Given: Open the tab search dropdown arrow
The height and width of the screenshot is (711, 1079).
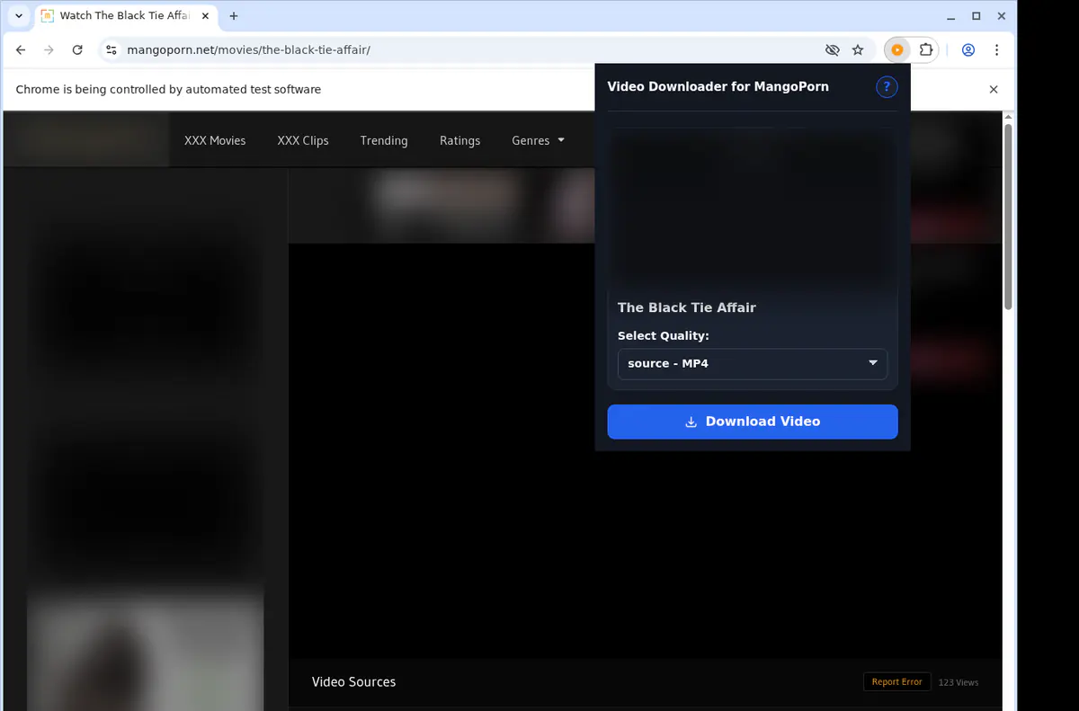Looking at the screenshot, I should [x=19, y=16].
